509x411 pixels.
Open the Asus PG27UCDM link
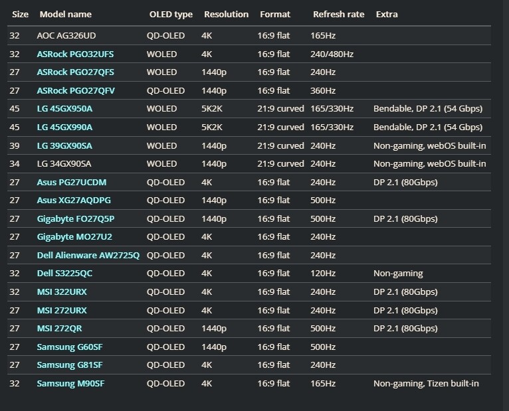coord(71,182)
